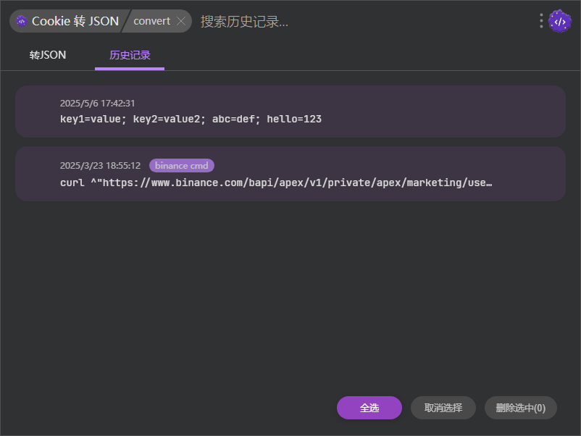The image size is (581, 436).
Task: Click the Cookie 转 JSON title label
Action: click(75, 21)
